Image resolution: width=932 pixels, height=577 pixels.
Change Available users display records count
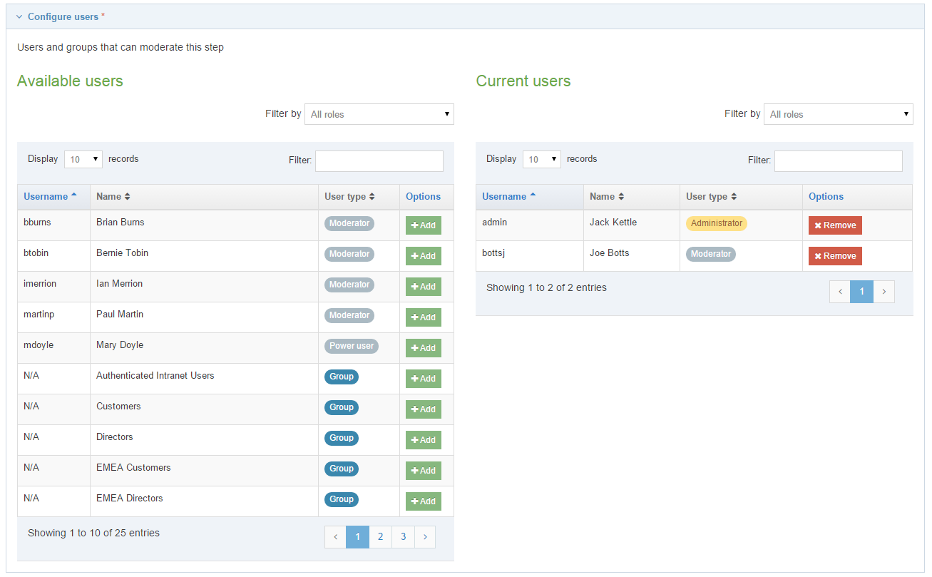pos(83,159)
